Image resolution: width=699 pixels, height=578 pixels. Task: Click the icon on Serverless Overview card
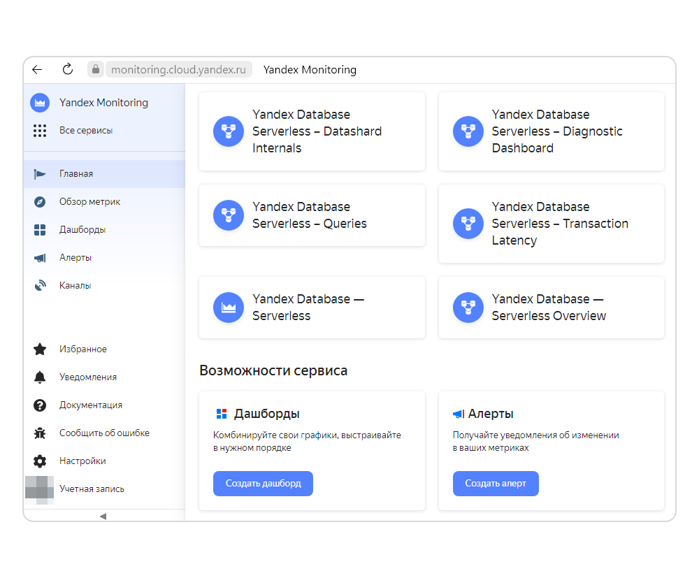click(x=468, y=308)
